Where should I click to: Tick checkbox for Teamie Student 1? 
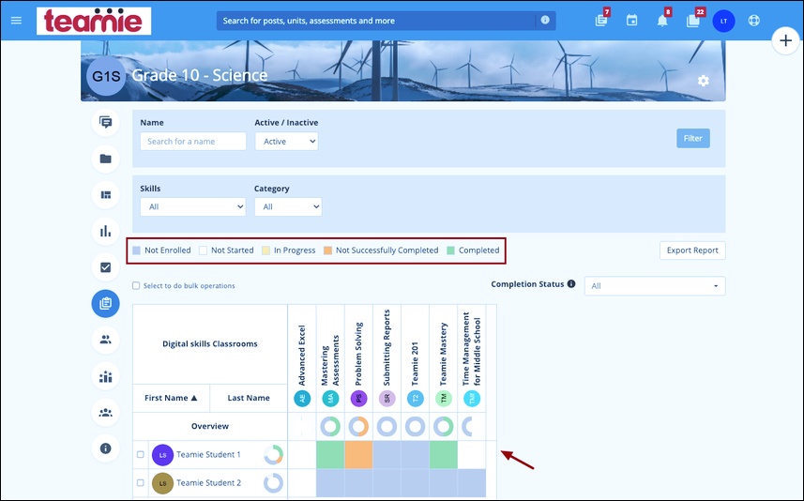[141, 454]
